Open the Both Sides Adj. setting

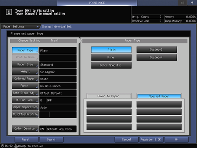(25, 93)
